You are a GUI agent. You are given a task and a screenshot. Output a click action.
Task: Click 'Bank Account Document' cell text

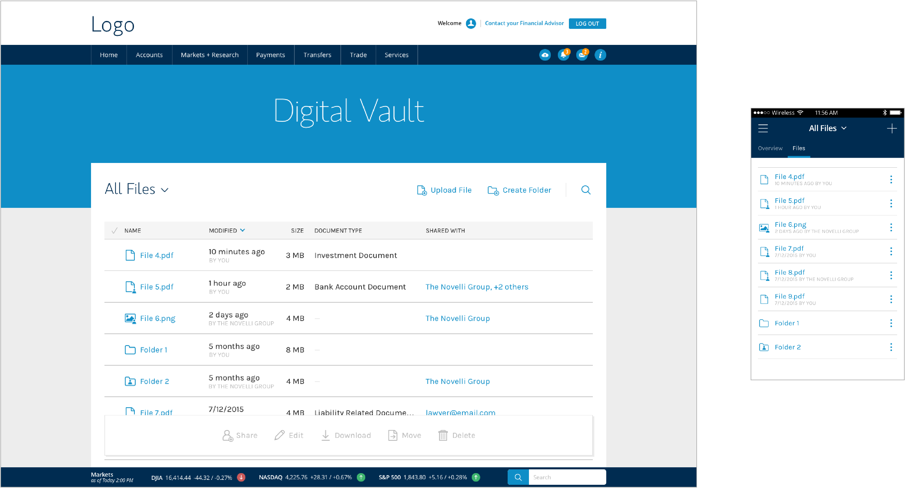tap(360, 287)
